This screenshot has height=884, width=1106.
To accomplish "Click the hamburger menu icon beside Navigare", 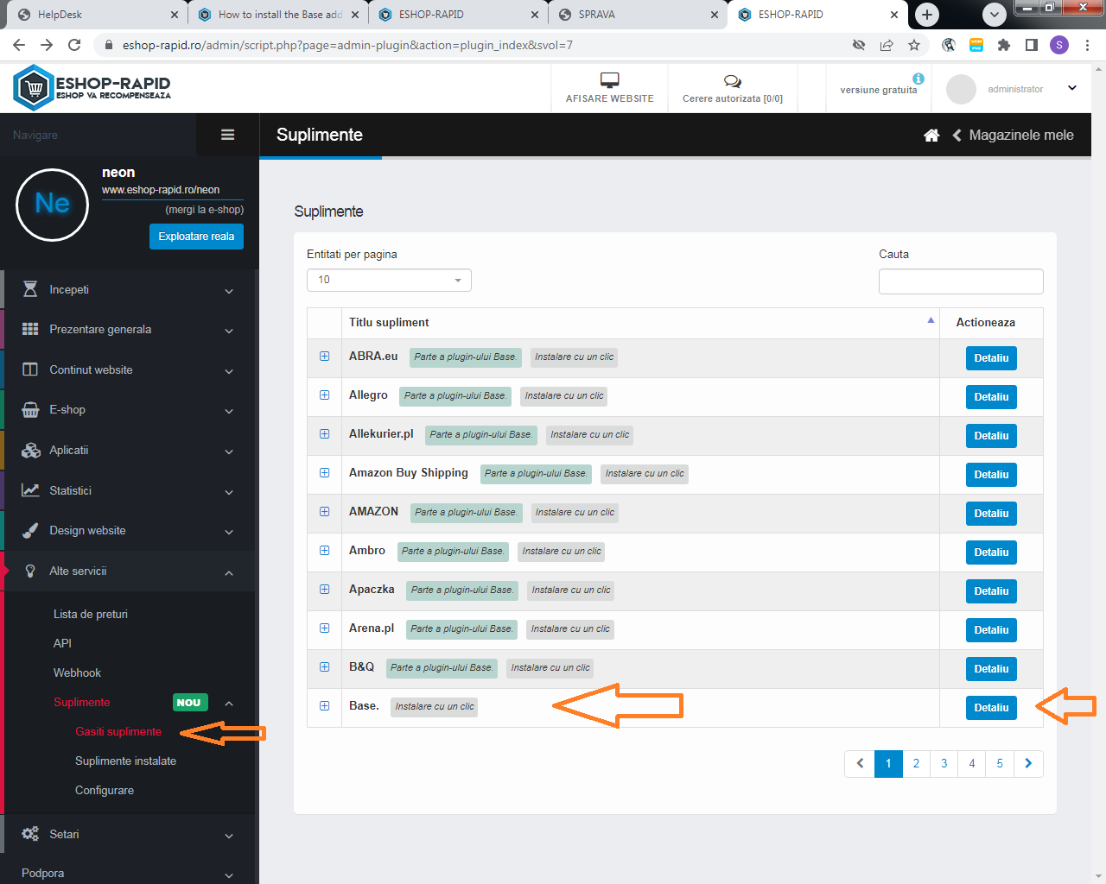I will 228,135.
